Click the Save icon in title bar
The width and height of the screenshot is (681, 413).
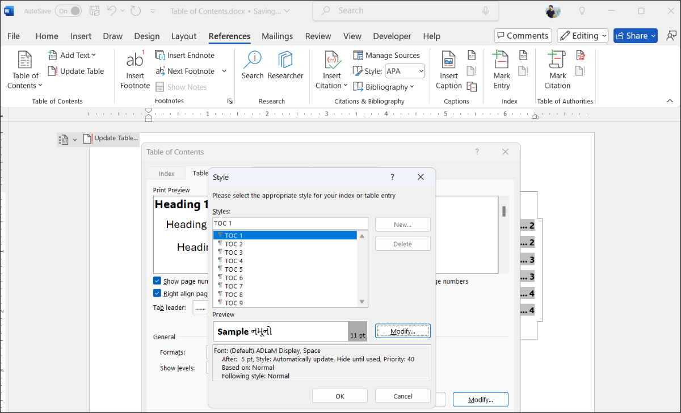pyautogui.click(x=94, y=11)
